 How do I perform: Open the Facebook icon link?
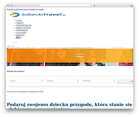tap(17, 38)
